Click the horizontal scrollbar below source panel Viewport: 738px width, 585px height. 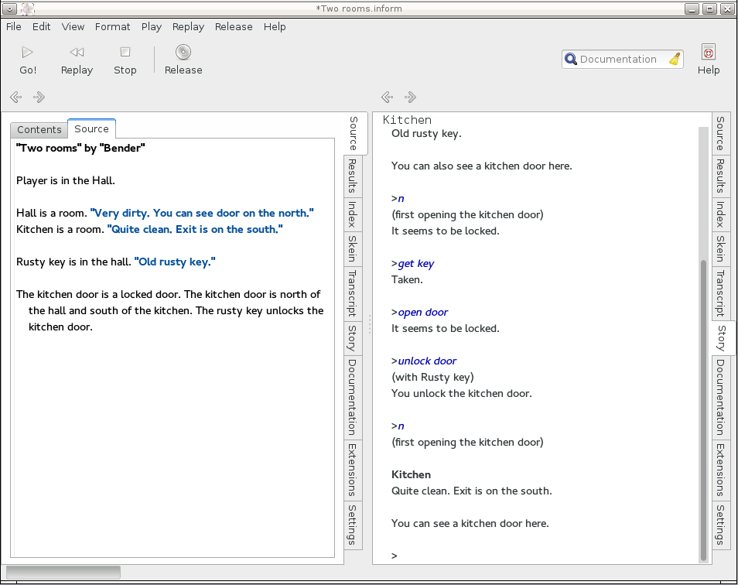(x=63, y=572)
